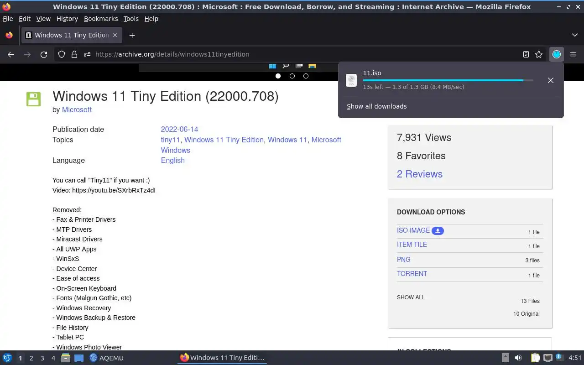
Task: Select third carousel dot indicator
Action: click(306, 76)
